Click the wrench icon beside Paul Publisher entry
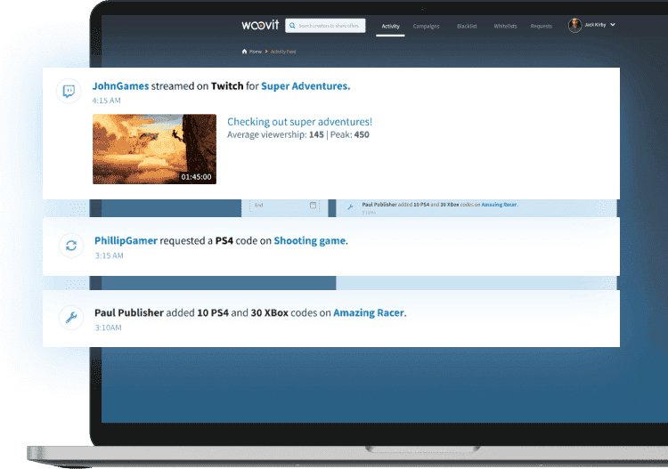668x469 pixels. point(71,318)
